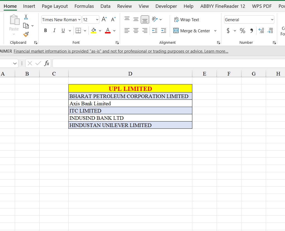Open Font settings dialog launcher

[117, 43]
